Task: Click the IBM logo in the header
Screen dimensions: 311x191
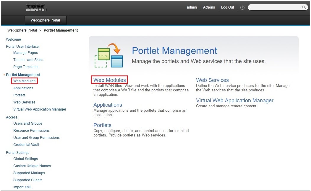Action: (36, 7)
